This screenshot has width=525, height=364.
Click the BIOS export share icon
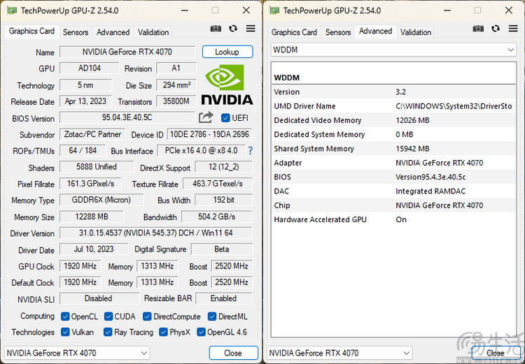(206, 117)
